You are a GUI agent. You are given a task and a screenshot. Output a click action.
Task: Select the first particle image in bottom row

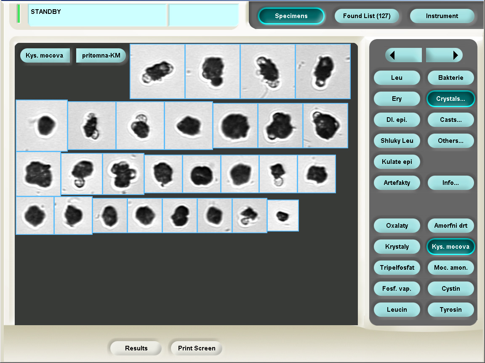coord(35,216)
